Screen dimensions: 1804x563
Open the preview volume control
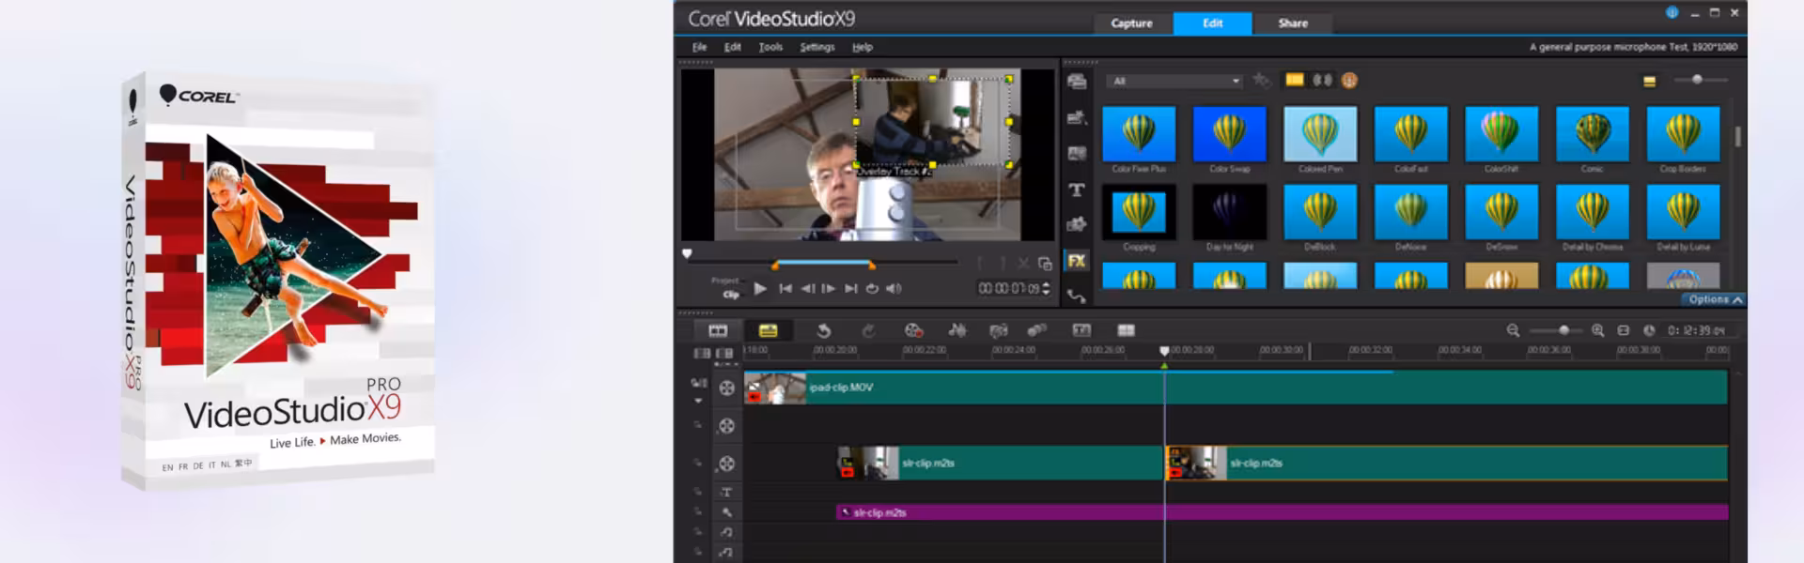(x=894, y=289)
